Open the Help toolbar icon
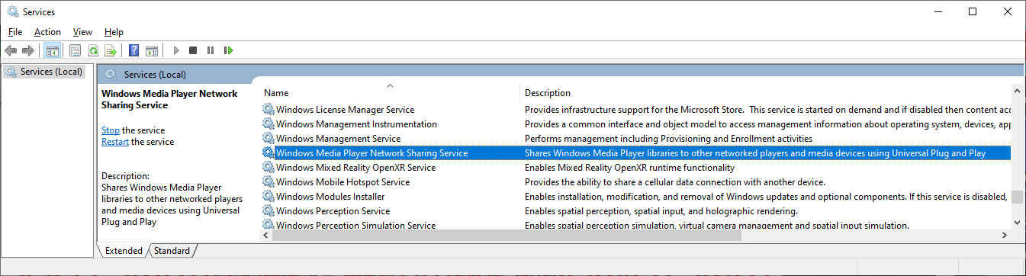The image size is (1026, 276). (134, 51)
